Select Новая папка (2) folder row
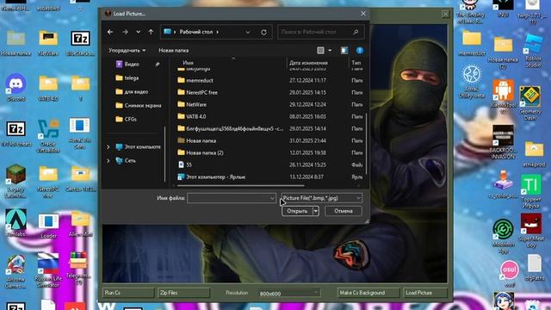 (x=269, y=152)
